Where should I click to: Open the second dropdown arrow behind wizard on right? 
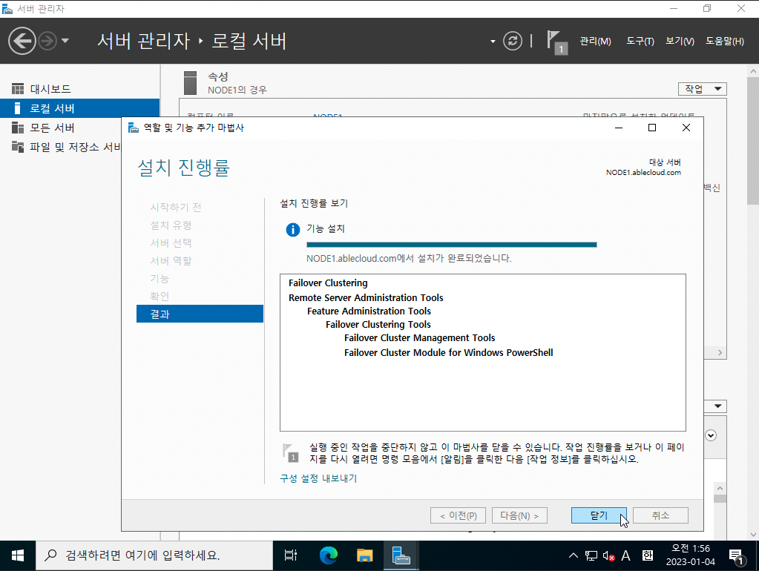(718, 406)
